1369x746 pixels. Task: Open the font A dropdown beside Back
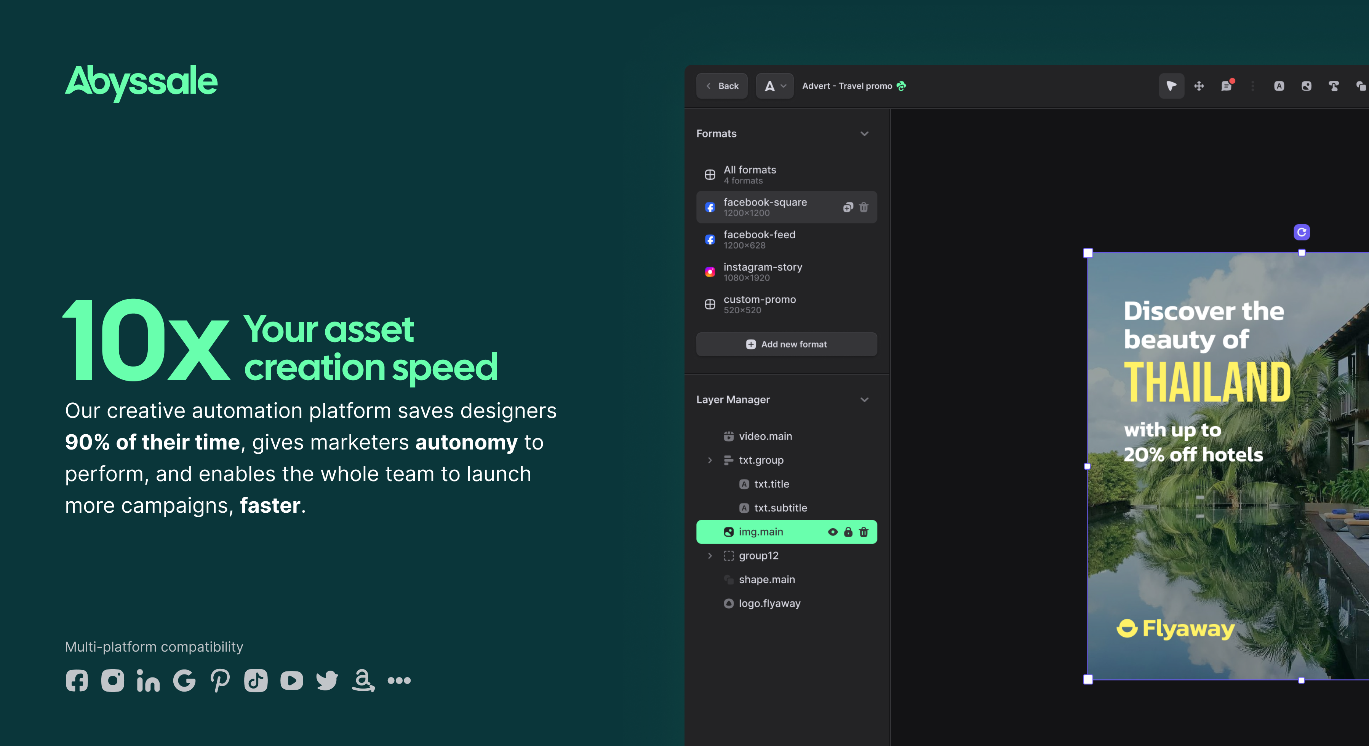775,86
